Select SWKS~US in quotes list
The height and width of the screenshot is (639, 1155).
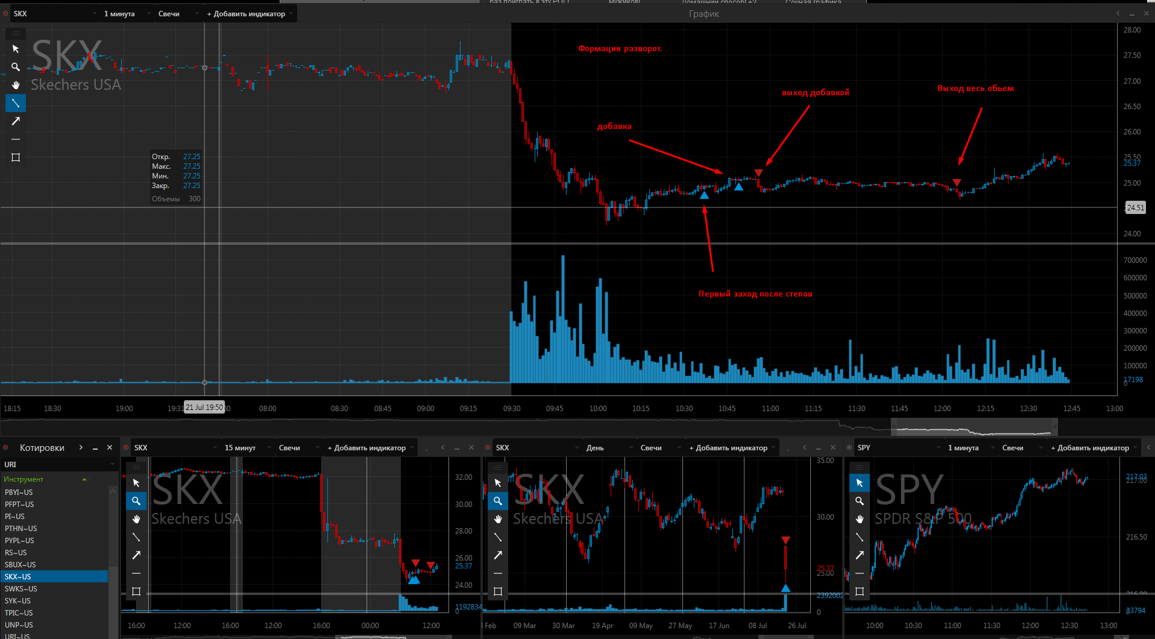coord(54,588)
